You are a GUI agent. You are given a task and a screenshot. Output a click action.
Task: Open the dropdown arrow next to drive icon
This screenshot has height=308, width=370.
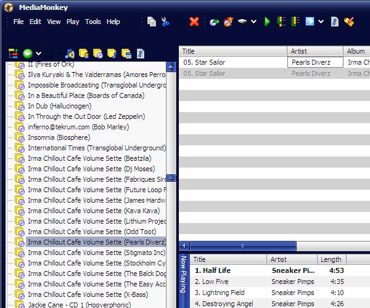pos(254,22)
